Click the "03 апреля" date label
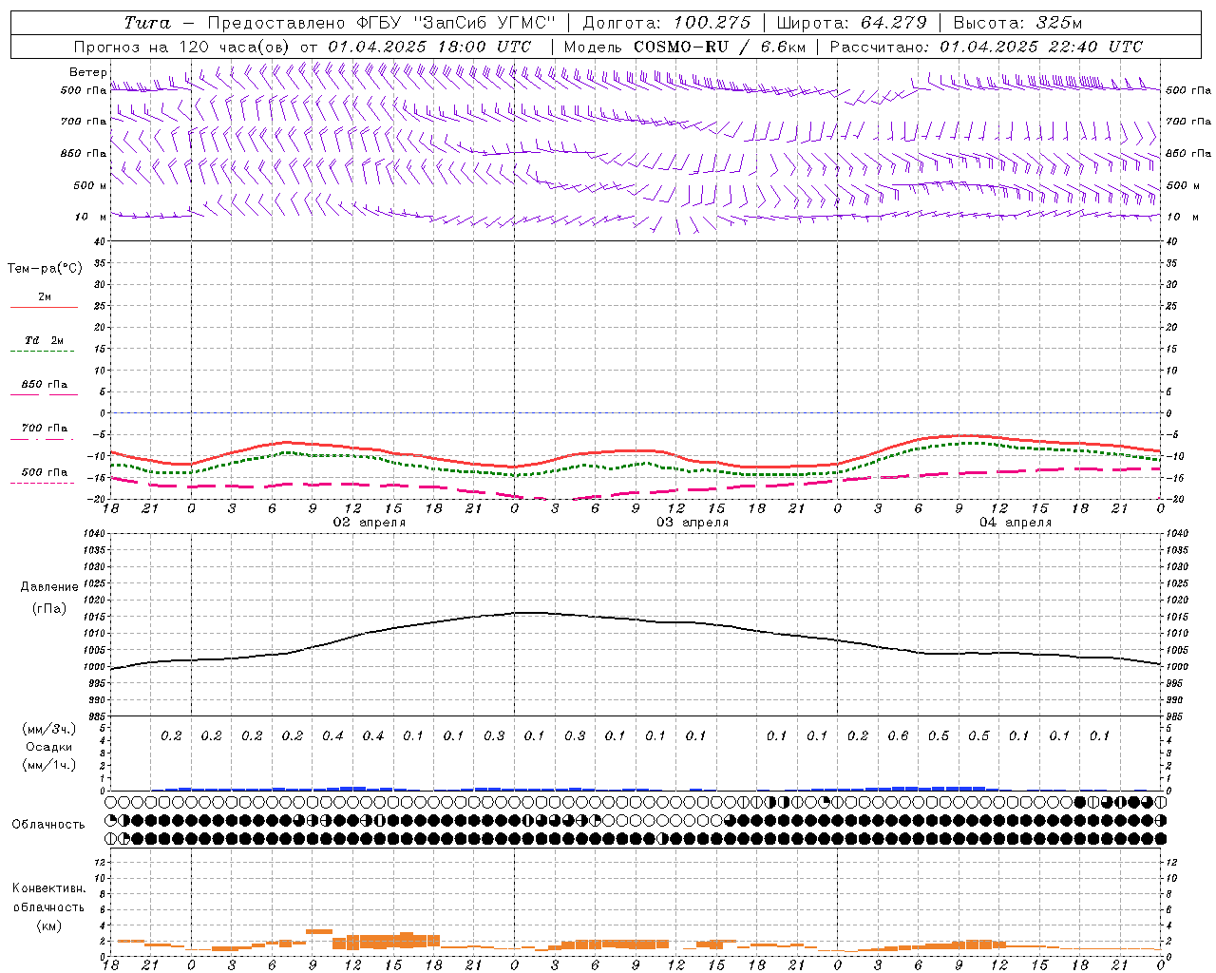This screenshot has height=973, width=1216. pyautogui.click(x=693, y=523)
